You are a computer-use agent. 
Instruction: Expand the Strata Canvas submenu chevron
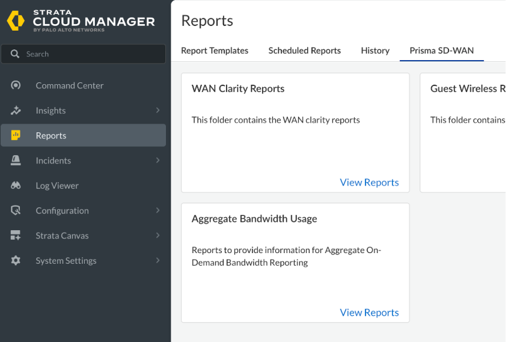click(x=158, y=236)
